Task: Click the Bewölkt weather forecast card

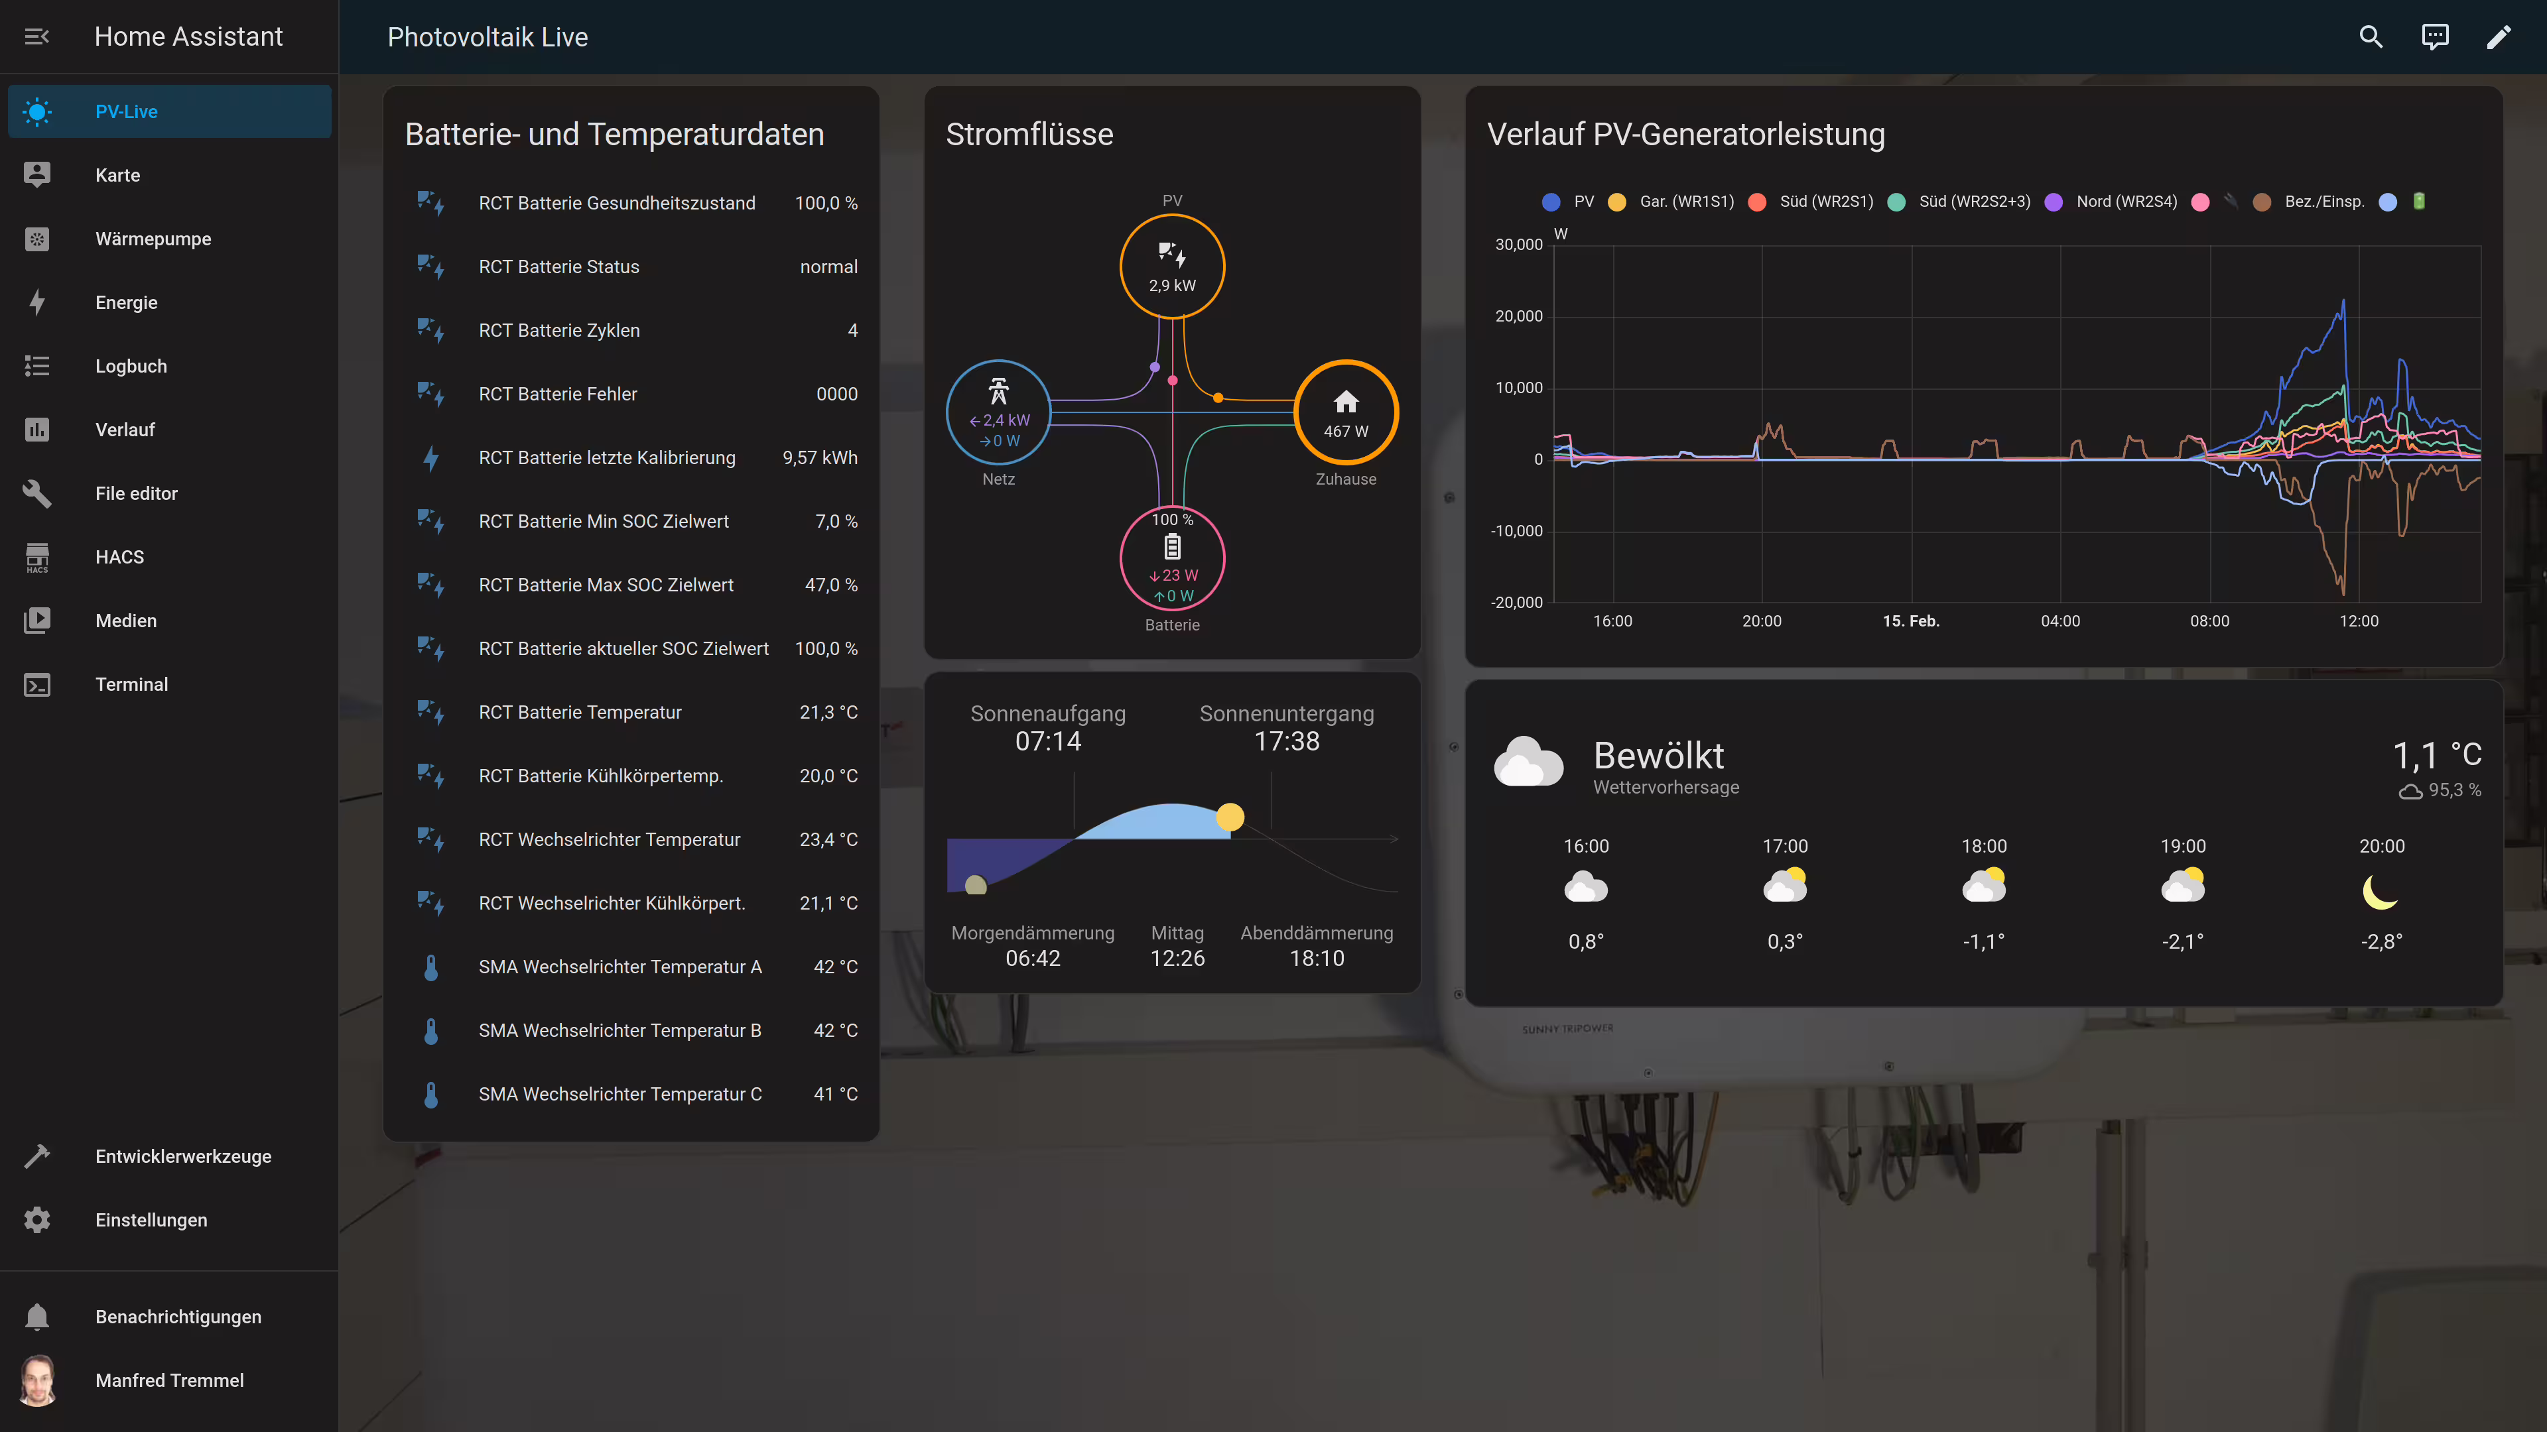Action: click(1659, 756)
